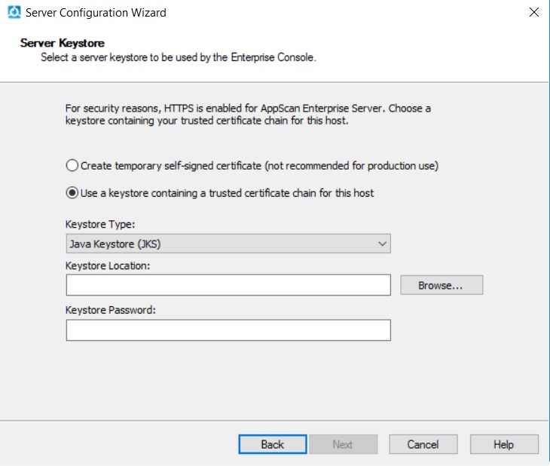Expand the Keystore Type dropdown arrow
Screen dimensions: 550x466
(x=382, y=244)
